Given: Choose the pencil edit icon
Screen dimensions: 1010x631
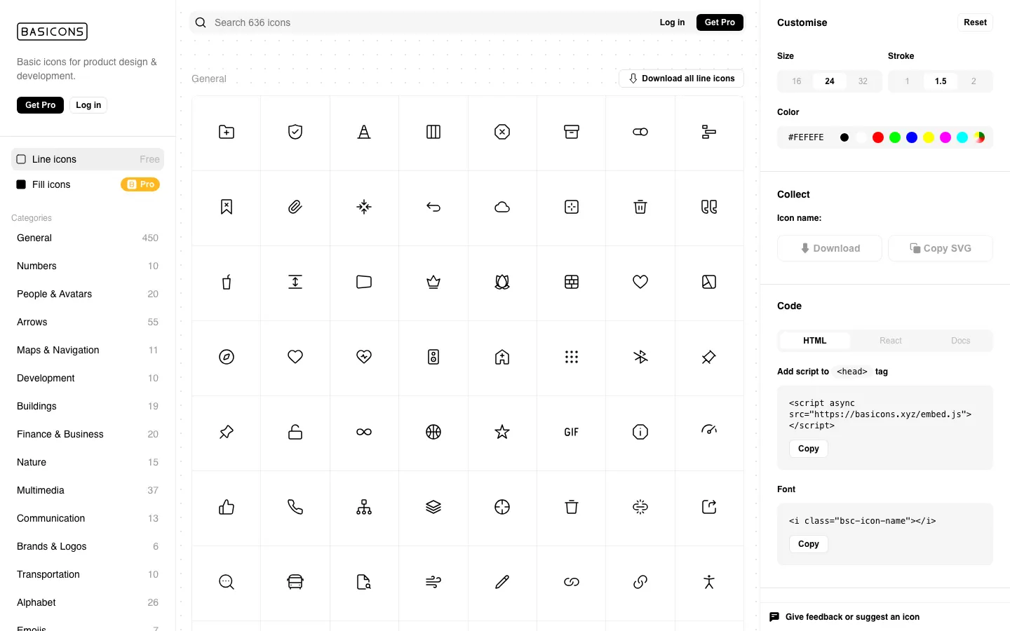Looking at the screenshot, I should tap(502, 582).
